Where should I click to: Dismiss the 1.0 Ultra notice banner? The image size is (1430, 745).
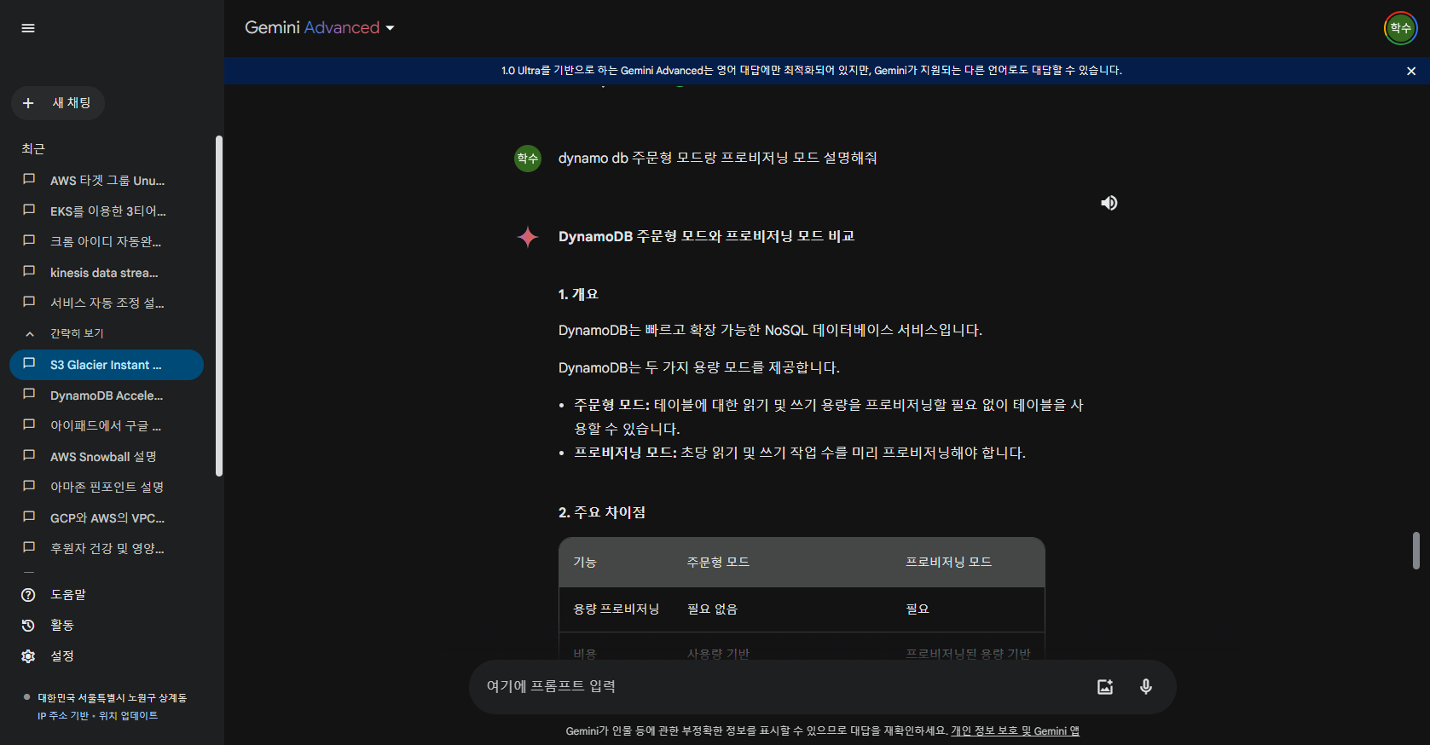tap(1411, 71)
